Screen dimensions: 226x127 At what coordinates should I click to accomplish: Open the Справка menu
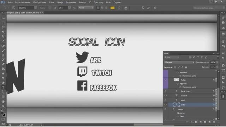point(118,2)
